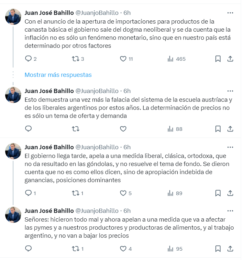The width and height of the screenshot is (243, 260).
Task: Open @JuanjoBahillo handle on last tweet
Action: pyautogui.click(x=97, y=211)
